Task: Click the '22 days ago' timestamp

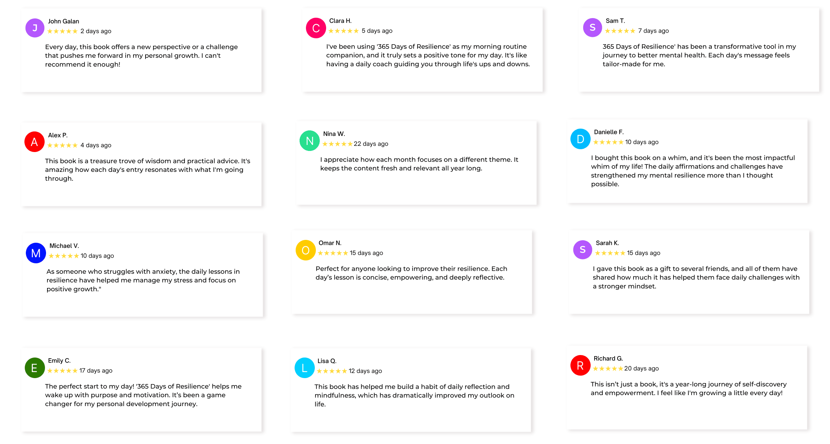Action: [x=371, y=144]
